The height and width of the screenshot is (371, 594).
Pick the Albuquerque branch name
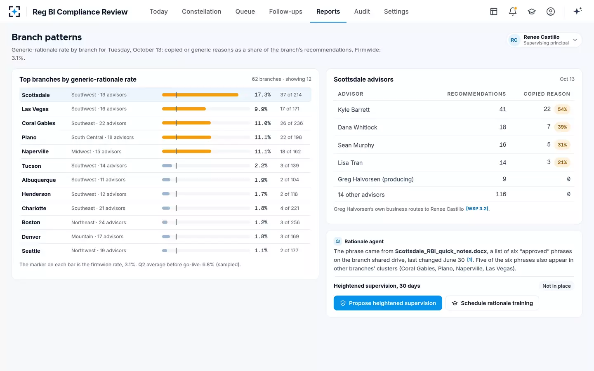[x=39, y=180]
